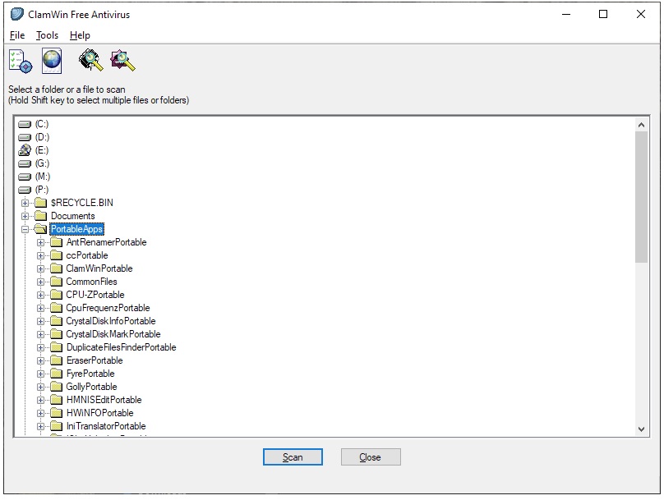
Task: Select the C: drive icon
Action: (25, 124)
